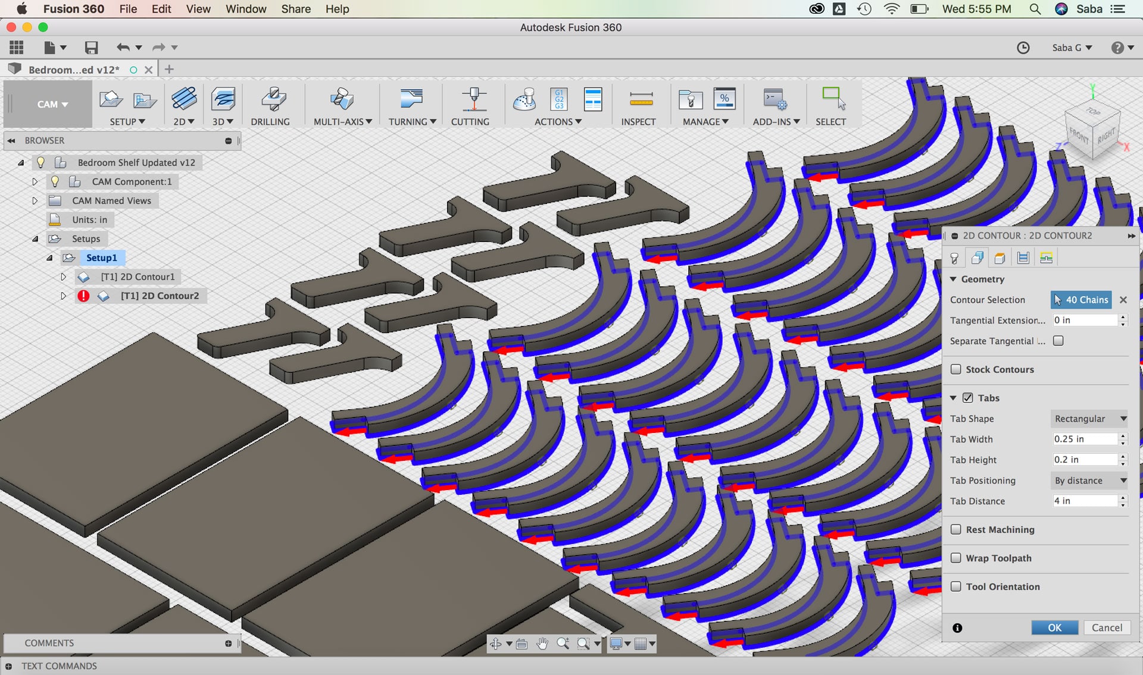Click the Select tool icon

coord(832,99)
